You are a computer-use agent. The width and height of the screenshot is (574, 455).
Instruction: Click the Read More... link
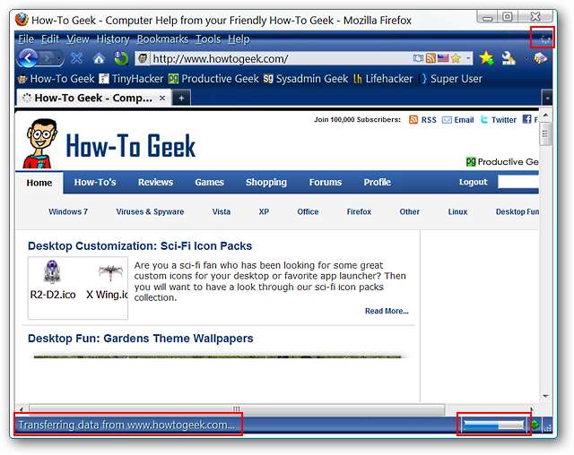coord(387,311)
